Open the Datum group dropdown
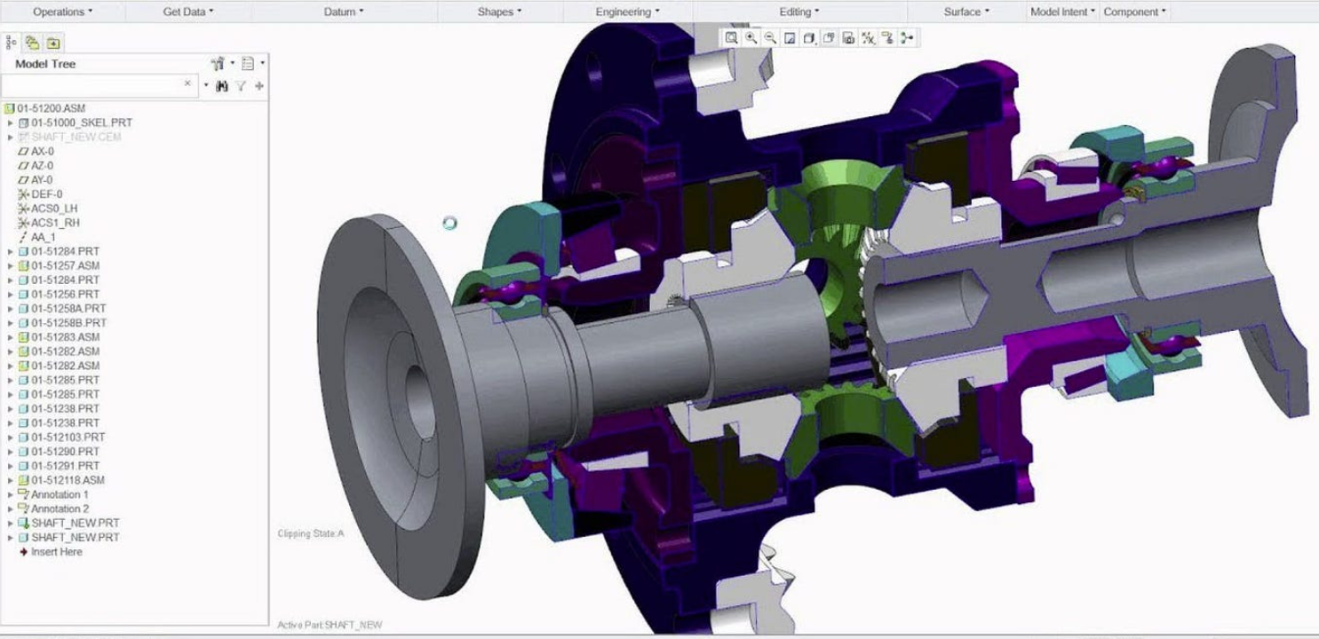 click(x=344, y=12)
